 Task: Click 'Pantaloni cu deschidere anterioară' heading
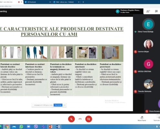(x=86, y=65)
